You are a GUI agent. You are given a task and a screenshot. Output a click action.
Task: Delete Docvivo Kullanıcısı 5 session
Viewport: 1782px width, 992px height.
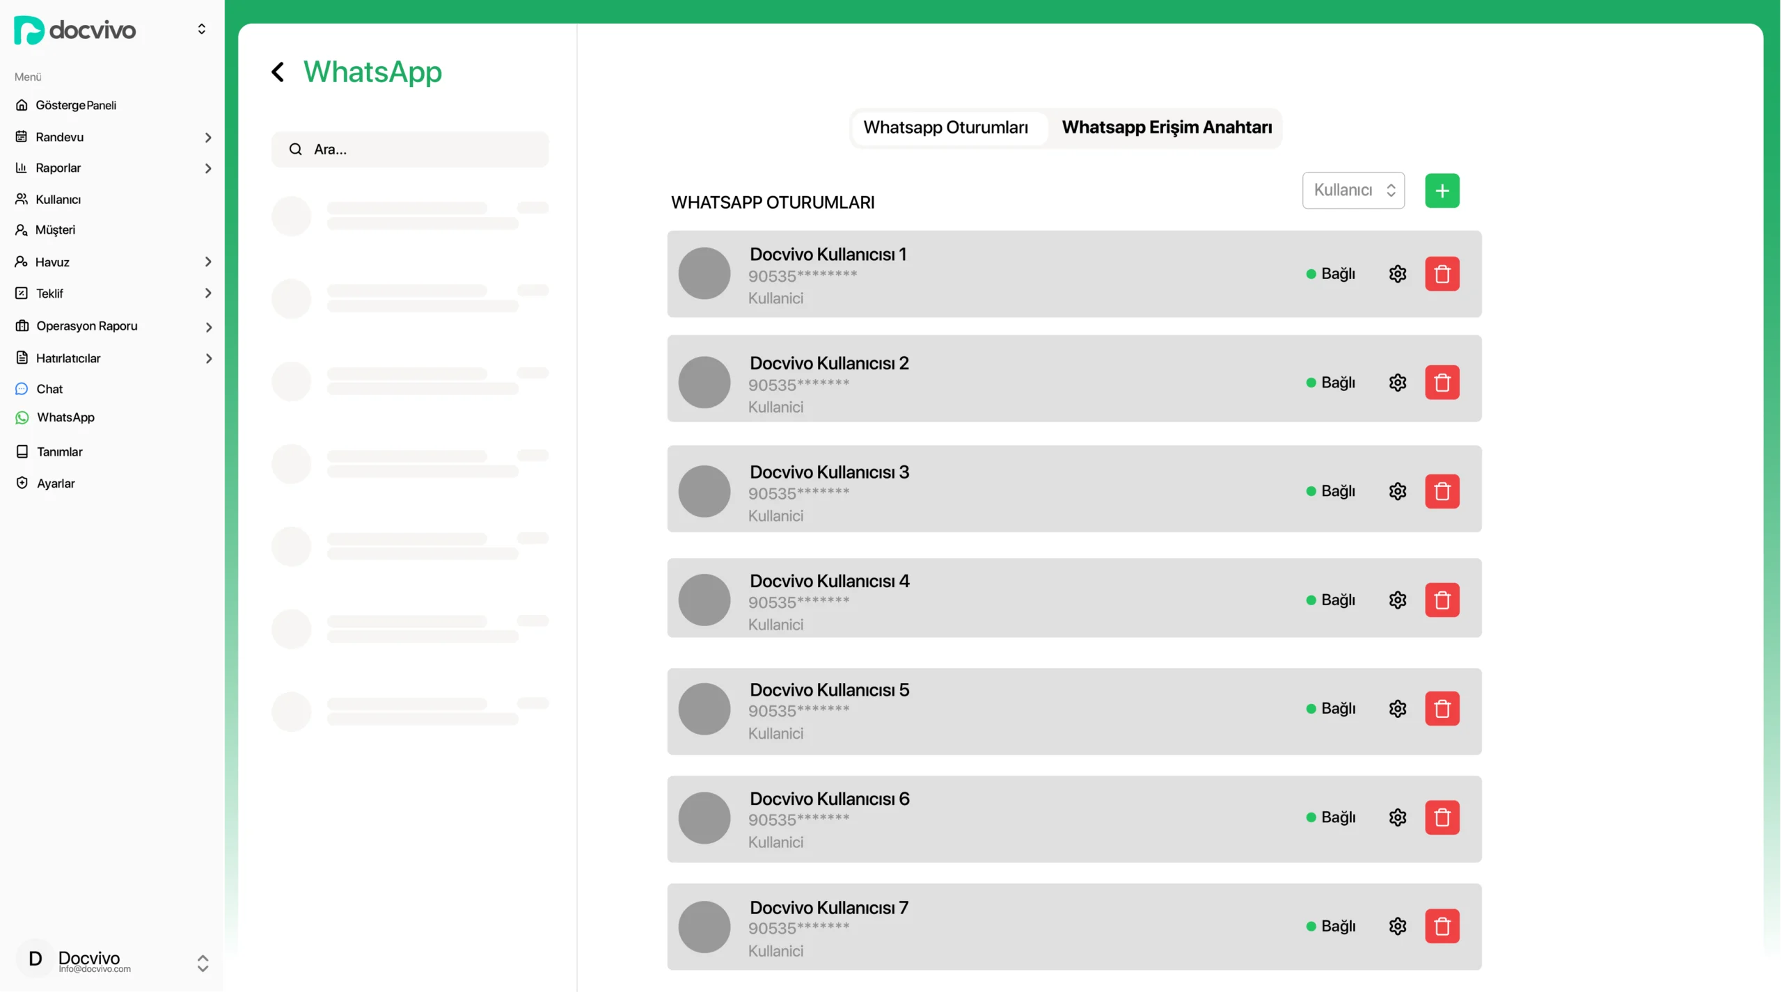click(1442, 708)
